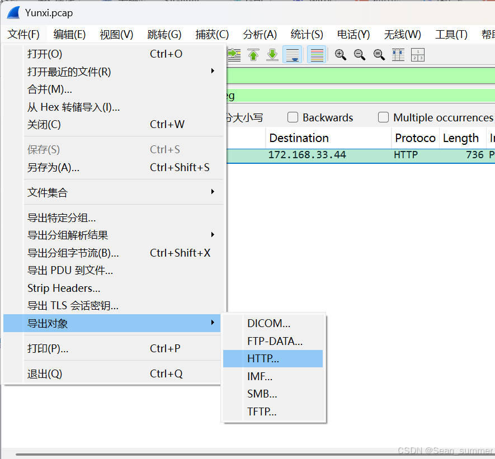The height and width of the screenshot is (459, 495).
Task: Click the Zoom In magnifier icon
Action: coord(340,55)
